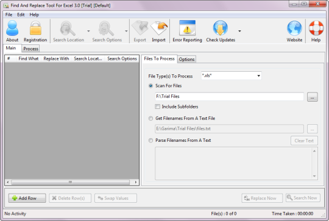Click the Search Locat... column header
The width and height of the screenshot is (329, 221).
pyautogui.click(x=88, y=58)
